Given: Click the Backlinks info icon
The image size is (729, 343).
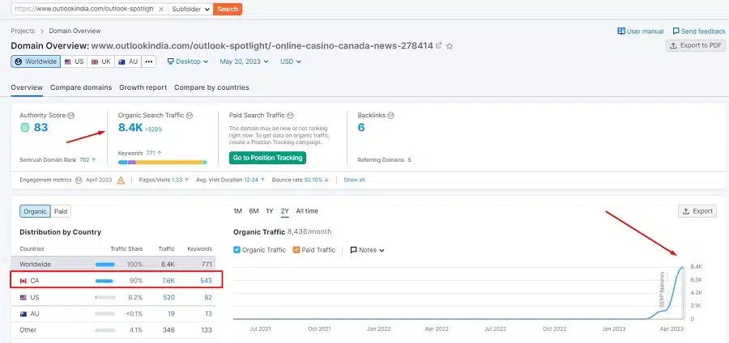Looking at the screenshot, I should (x=390, y=115).
